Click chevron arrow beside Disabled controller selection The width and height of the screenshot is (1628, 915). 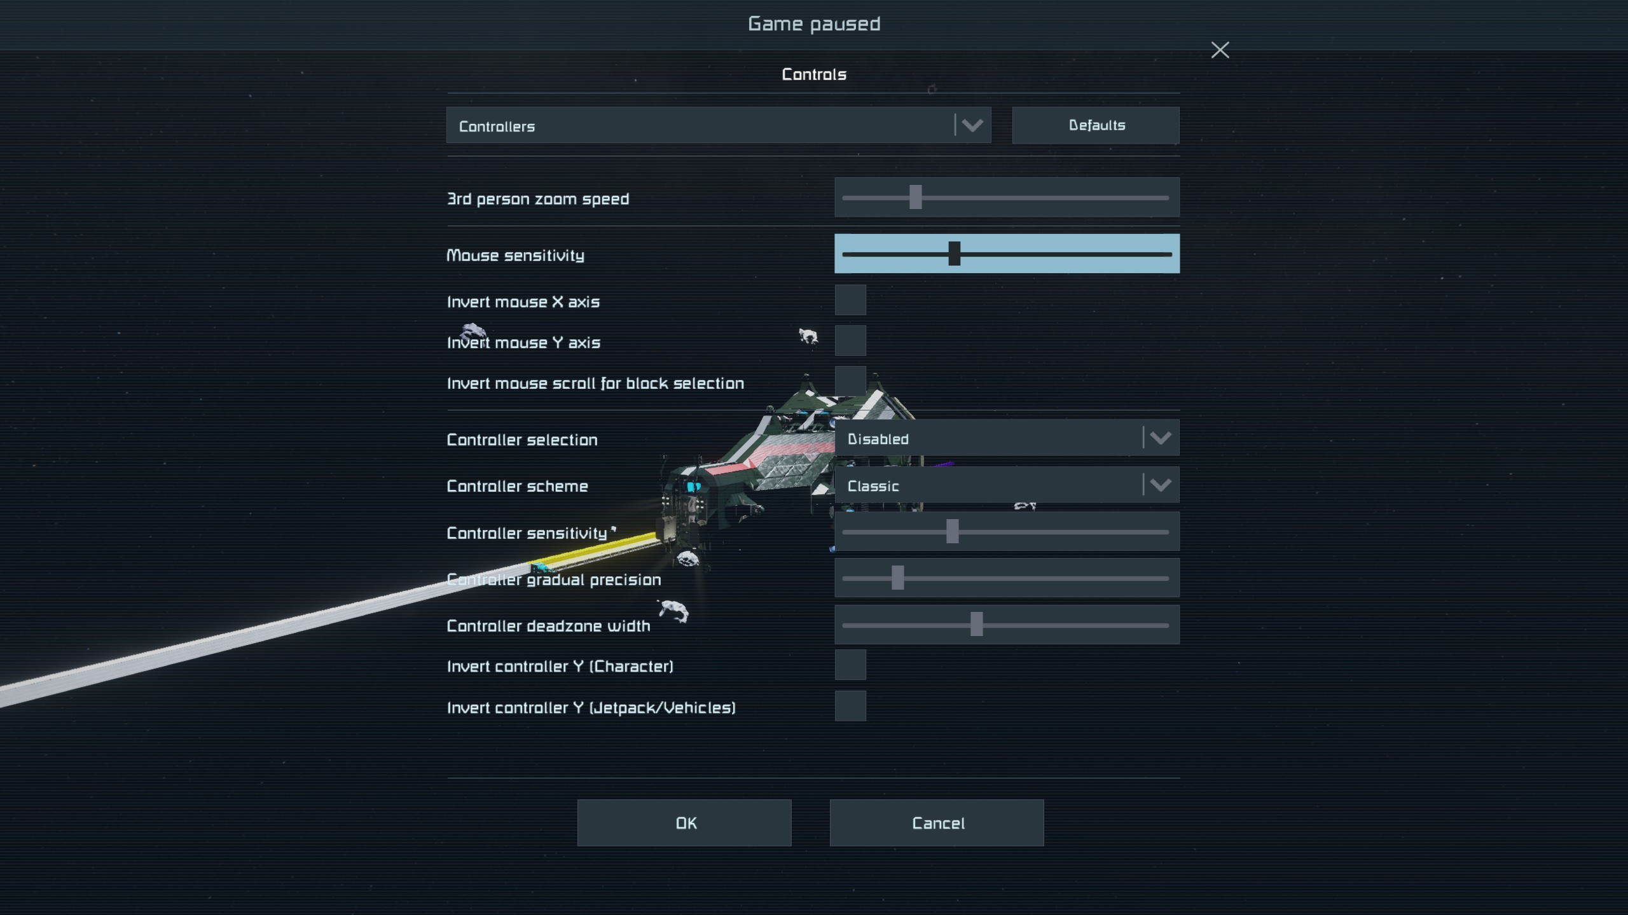(1160, 438)
